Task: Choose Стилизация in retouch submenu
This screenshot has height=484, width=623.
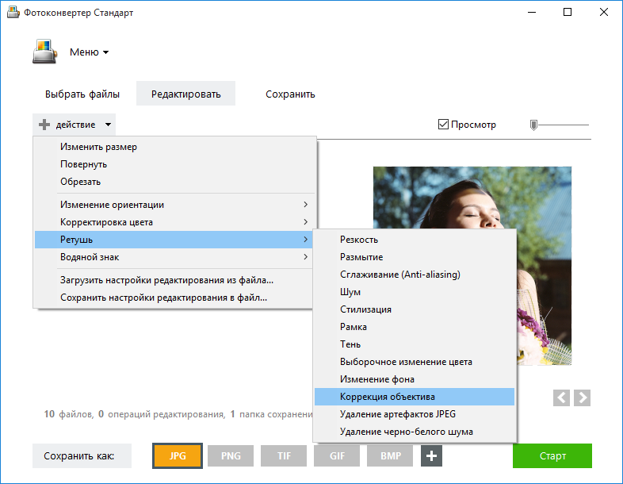Action: click(415, 309)
